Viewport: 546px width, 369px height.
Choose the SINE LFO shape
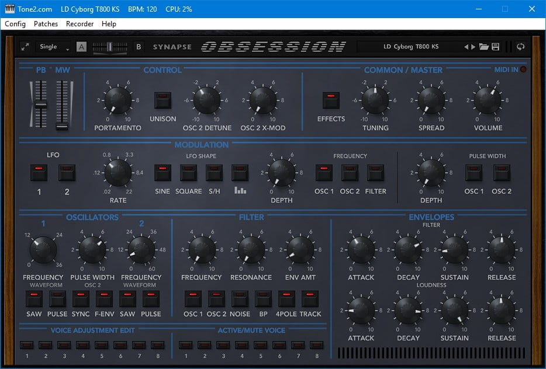coord(163,173)
